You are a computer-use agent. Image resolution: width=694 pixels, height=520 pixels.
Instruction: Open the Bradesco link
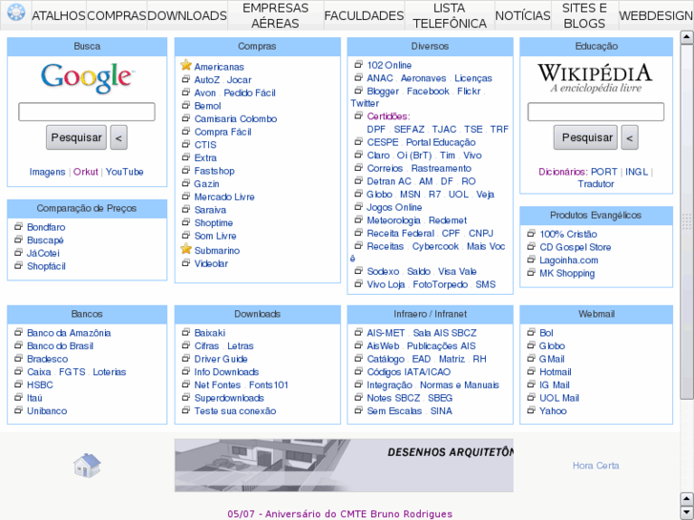click(x=48, y=359)
